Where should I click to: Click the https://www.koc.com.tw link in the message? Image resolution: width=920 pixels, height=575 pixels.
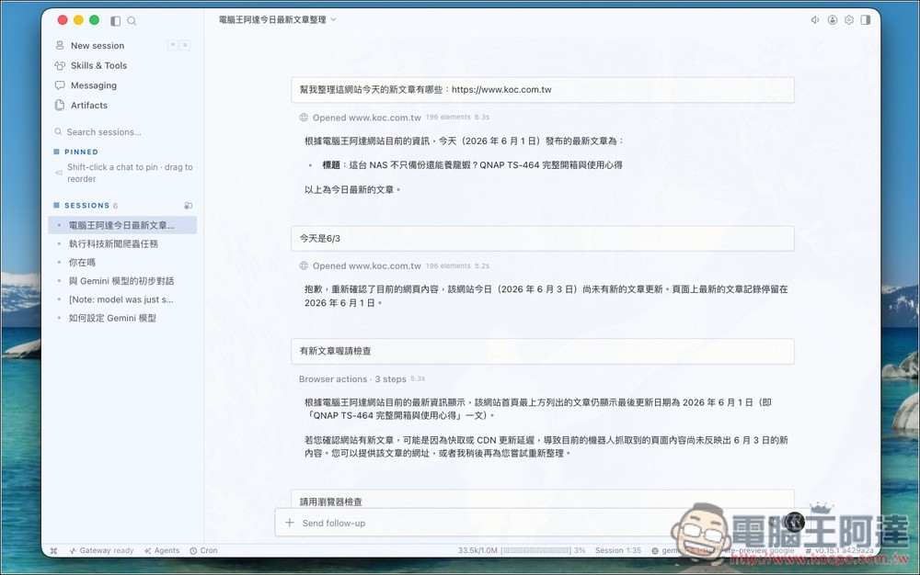pos(501,90)
